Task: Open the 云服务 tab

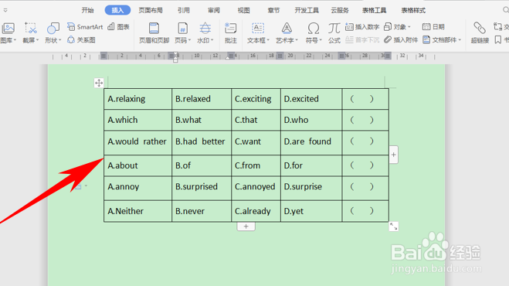Action: point(340,10)
